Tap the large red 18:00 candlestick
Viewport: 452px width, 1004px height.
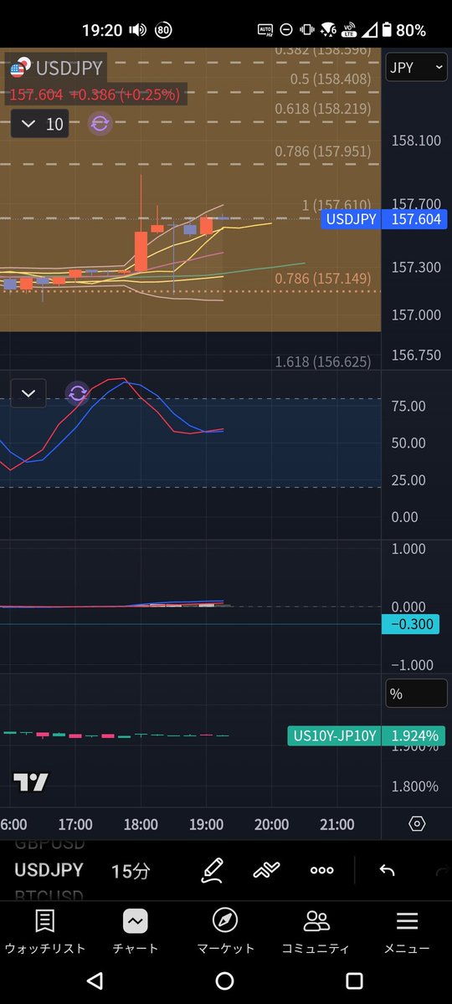click(141, 250)
